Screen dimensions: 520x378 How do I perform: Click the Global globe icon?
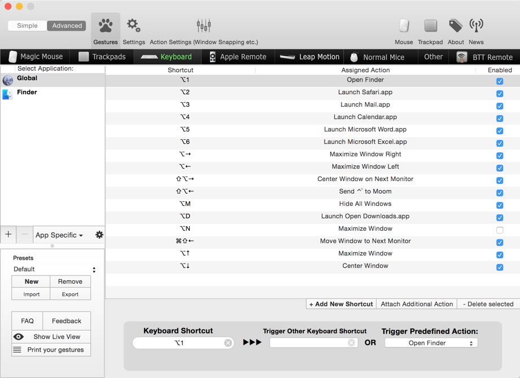(x=8, y=80)
